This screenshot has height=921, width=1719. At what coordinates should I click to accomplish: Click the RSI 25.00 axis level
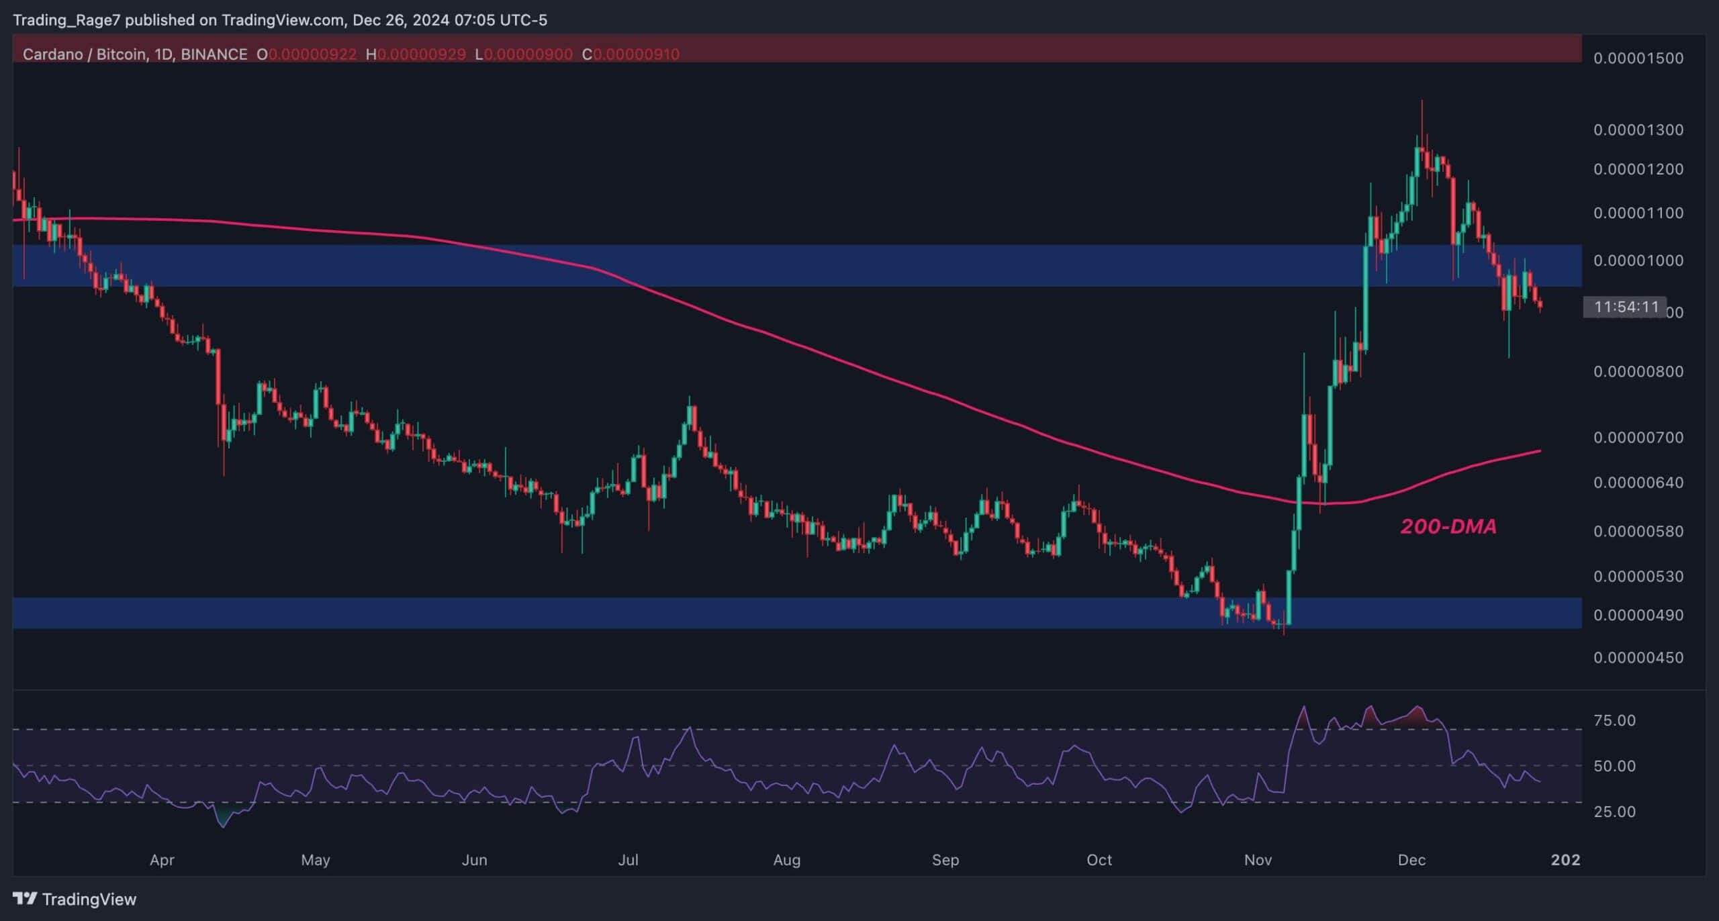click(x=1614, y=812)
